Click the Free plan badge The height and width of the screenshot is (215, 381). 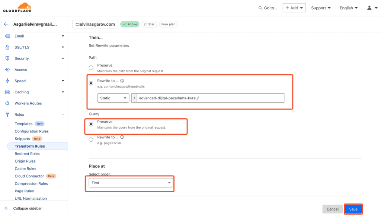[168, 24]
